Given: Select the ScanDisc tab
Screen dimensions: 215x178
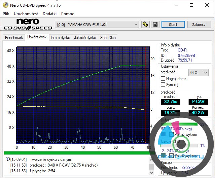Looking at the screenshot, I should (108, 38).
